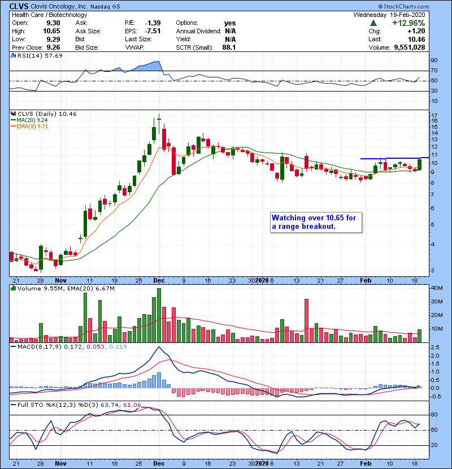This screenshot has width=452, height=469.
Task: Click the 80 stochastic axis label
Action: click(x=434, y=415)
